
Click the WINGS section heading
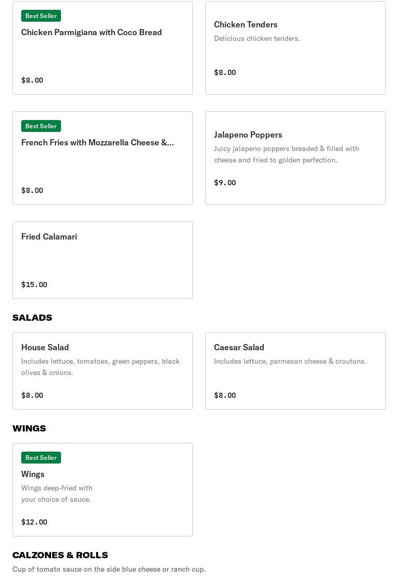click(x=29, y=428)
